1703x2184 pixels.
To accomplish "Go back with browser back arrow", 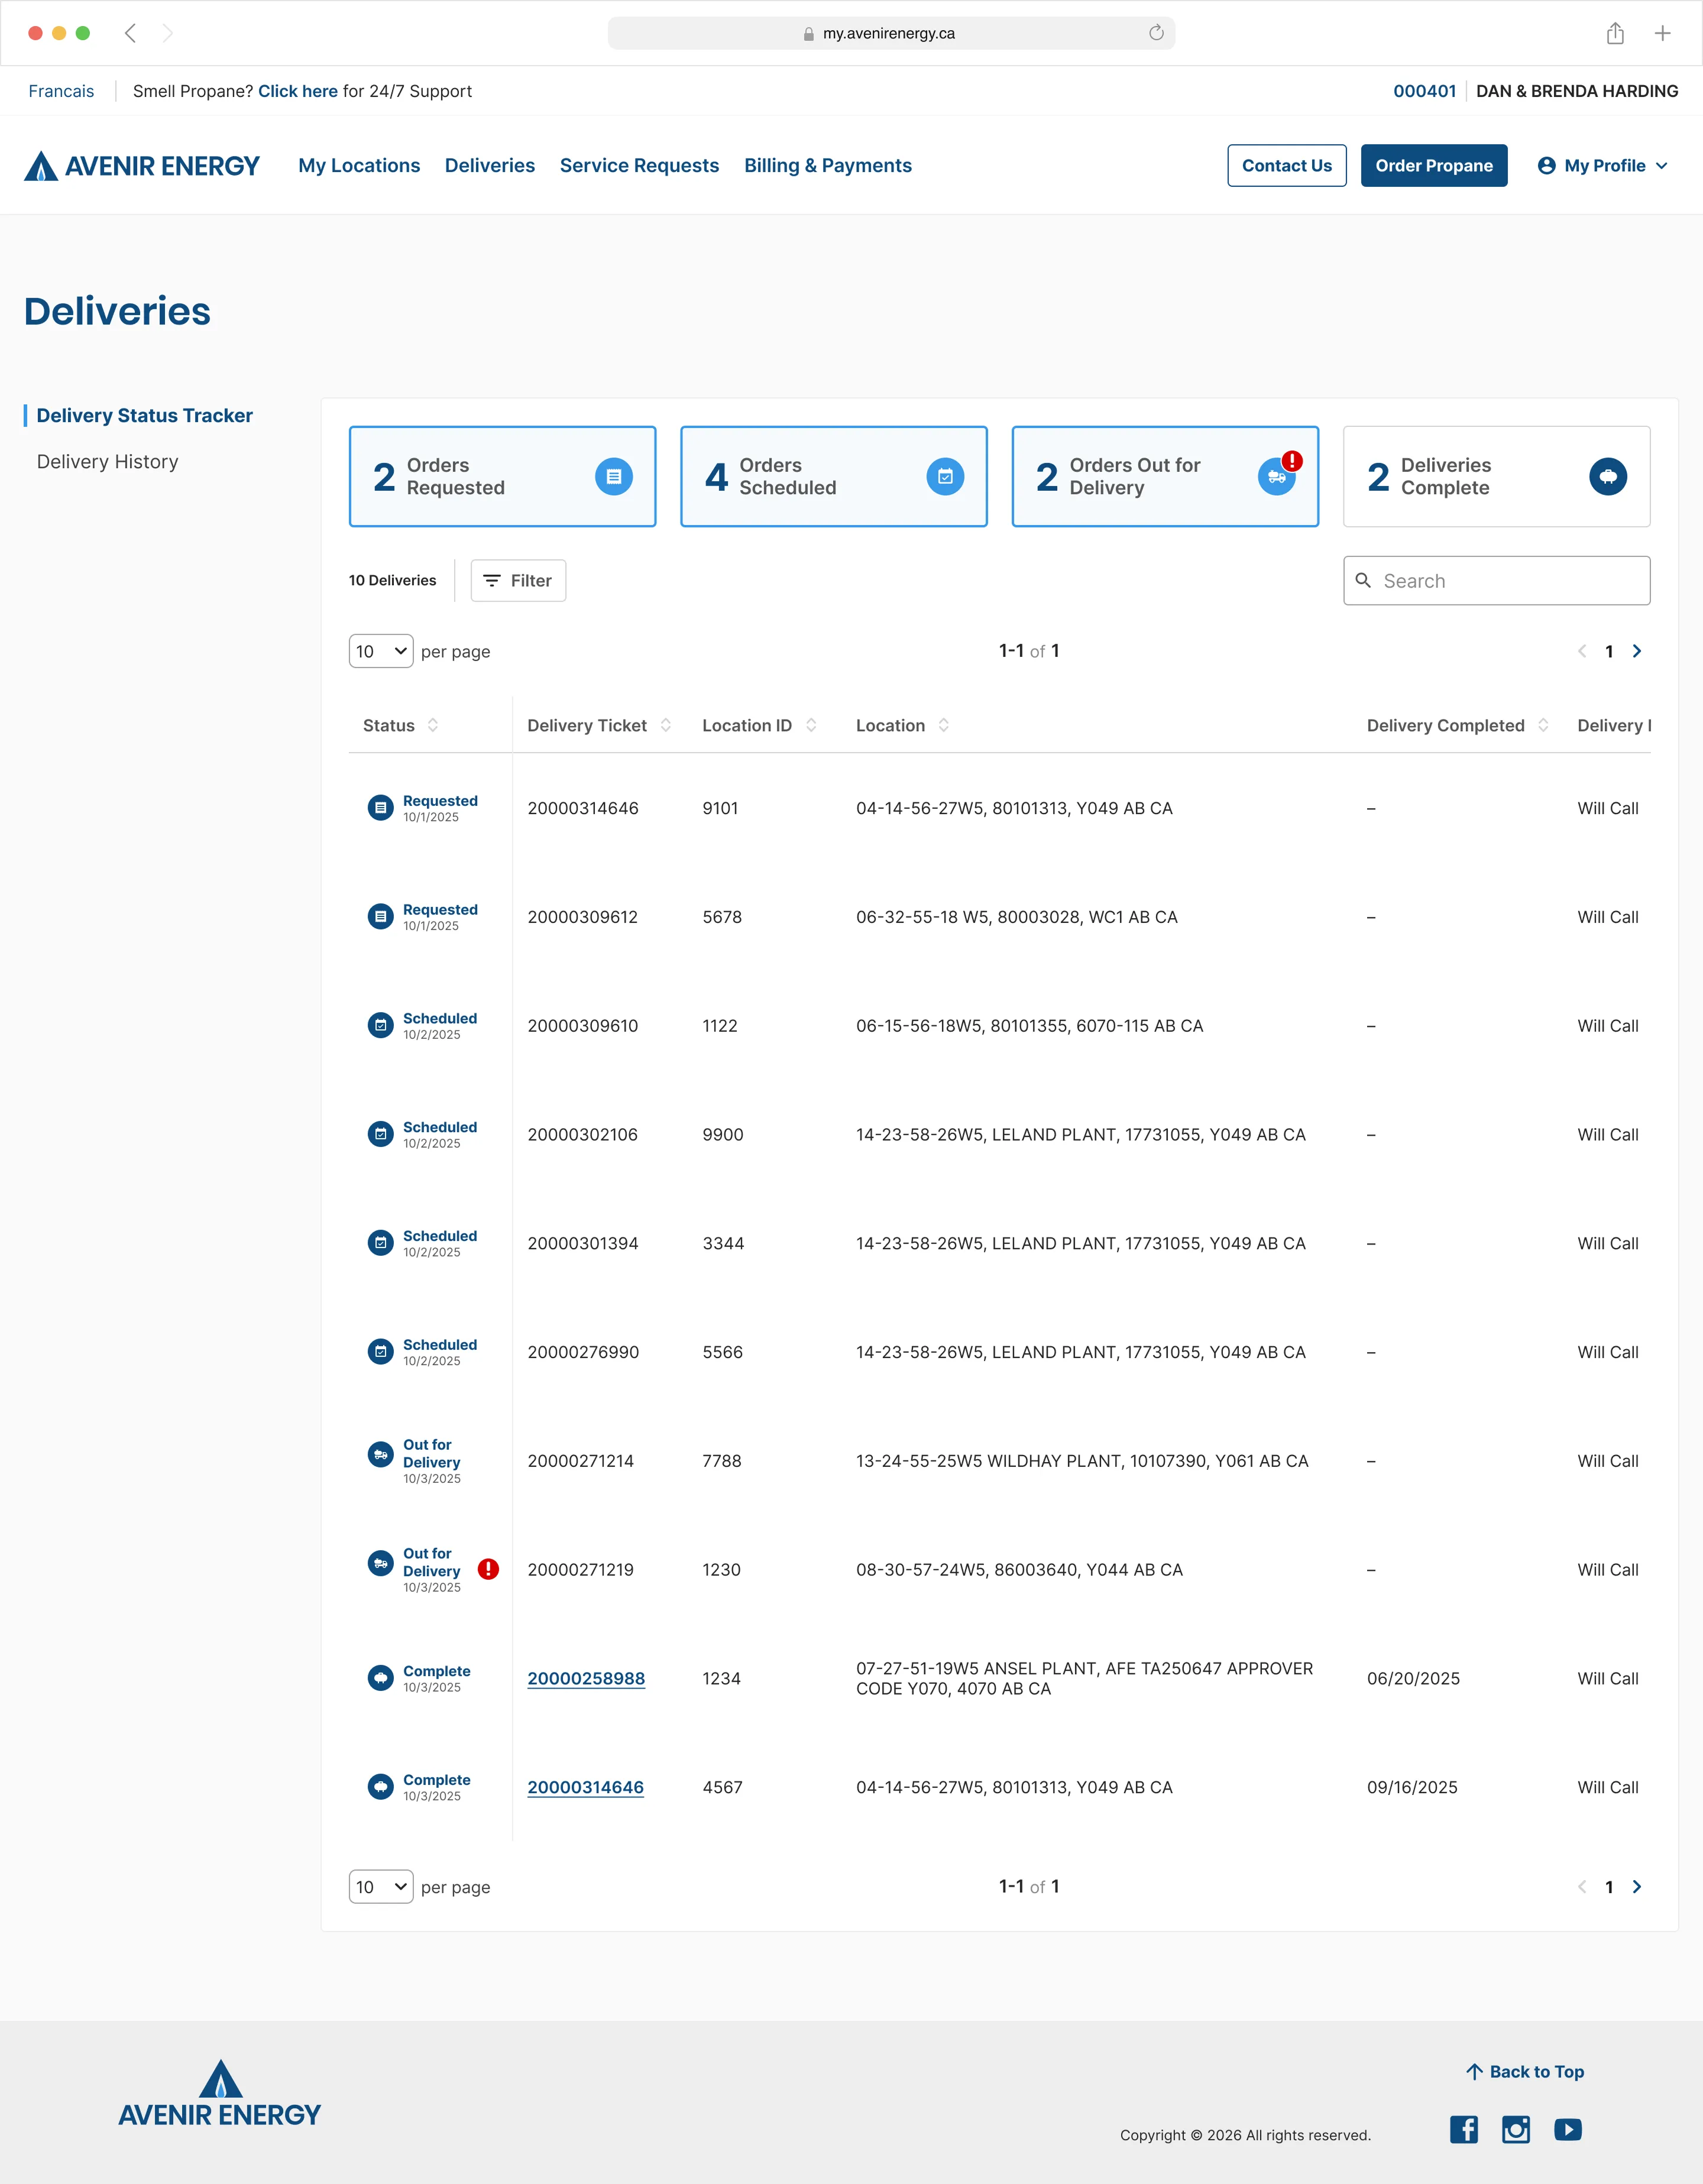I will click(130, 33).
